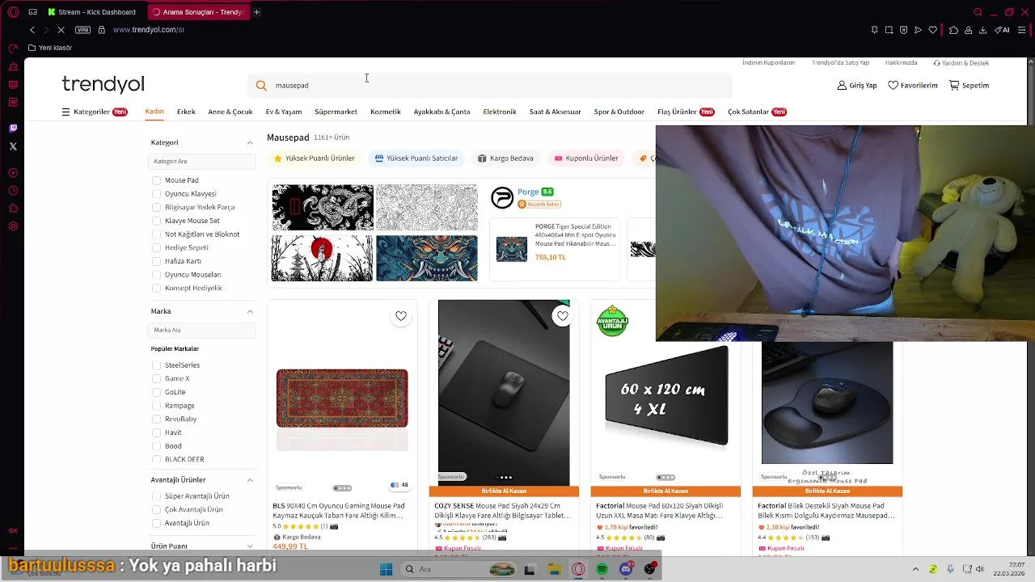The width and height of the screenshot is (1035, 582).
Task: Check Bilgisayar Yedek Parça checkbox
Action: 157,207
